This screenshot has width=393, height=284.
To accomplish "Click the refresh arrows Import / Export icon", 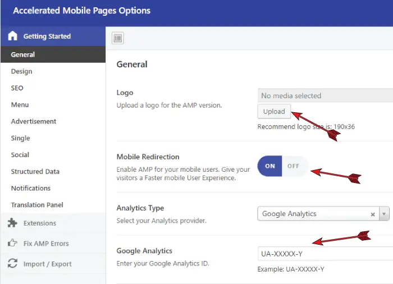I will (12, 263).
